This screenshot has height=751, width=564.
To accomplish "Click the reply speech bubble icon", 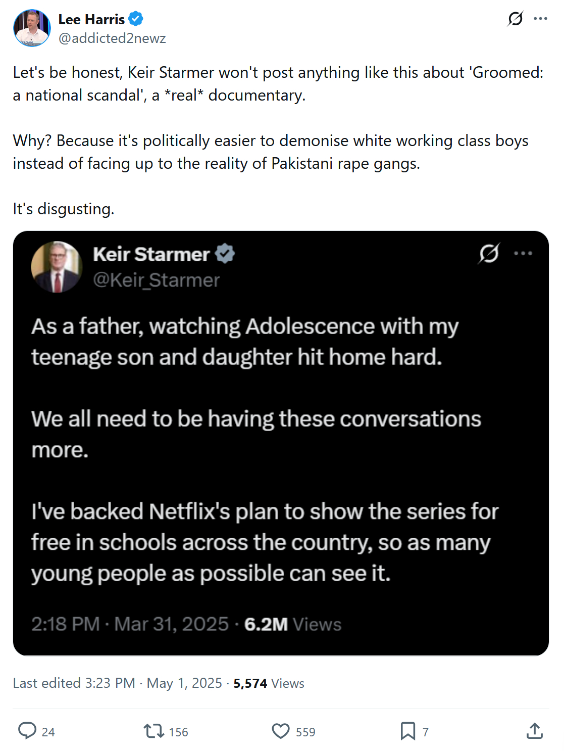I will 27,731.
